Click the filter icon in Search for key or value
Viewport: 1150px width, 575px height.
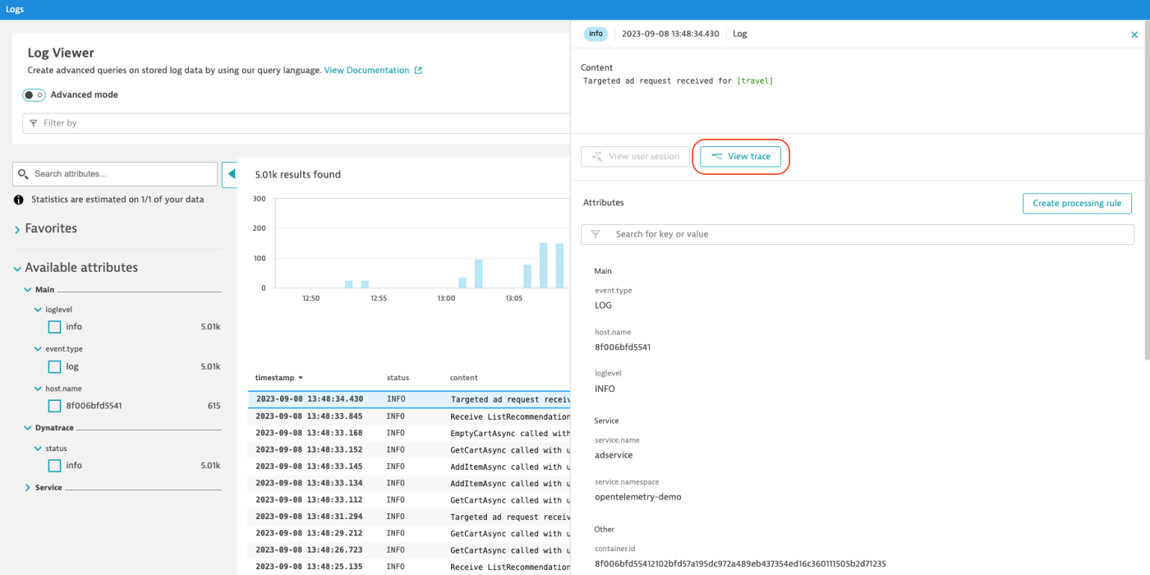coord(595,234)
